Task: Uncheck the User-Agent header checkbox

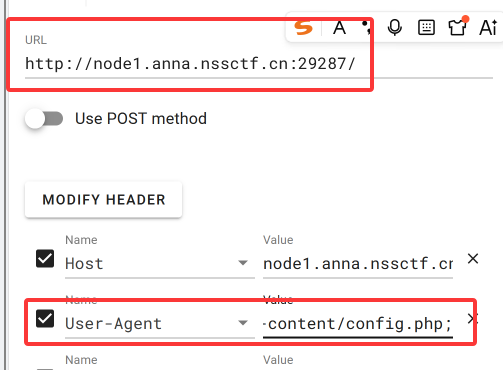Action: click(x=45, y=318)
